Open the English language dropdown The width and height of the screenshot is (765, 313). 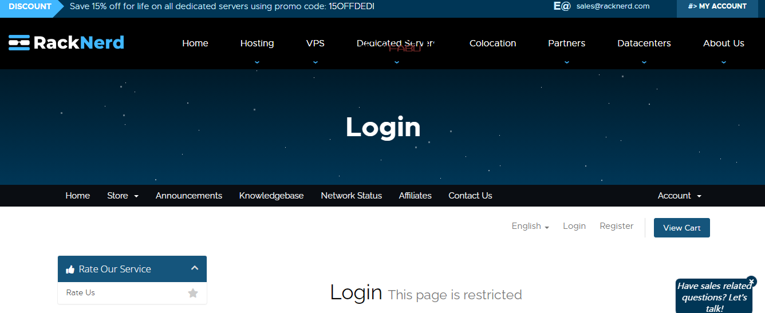point(530,227)
